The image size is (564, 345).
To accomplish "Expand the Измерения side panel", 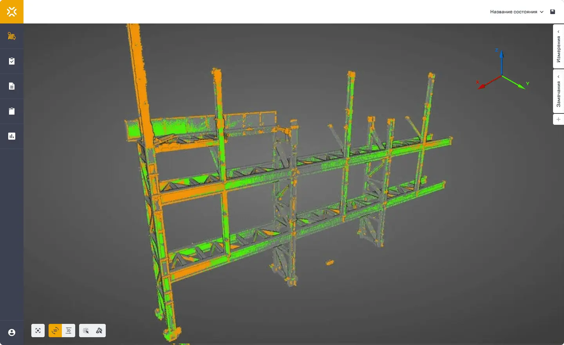I will click(559, 47).
